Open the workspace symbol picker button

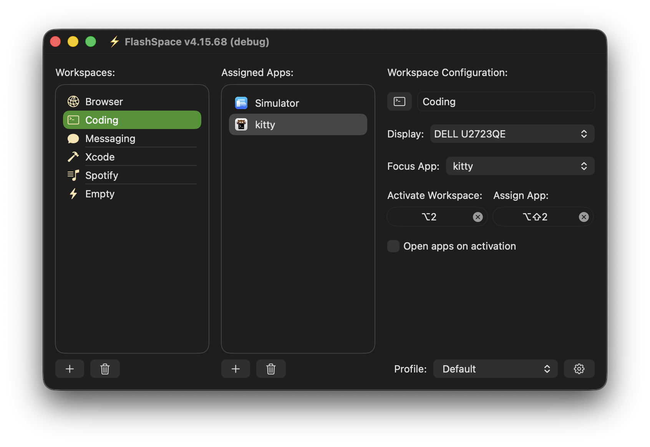coord(400,101)
